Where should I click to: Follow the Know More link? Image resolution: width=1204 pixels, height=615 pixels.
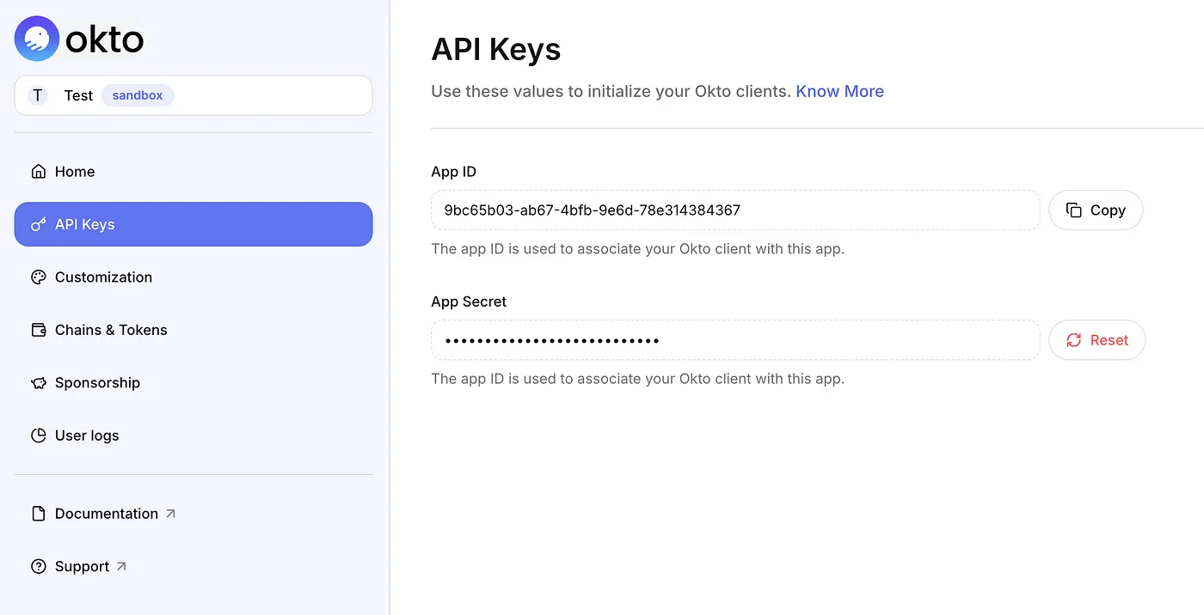coord(840,91)
